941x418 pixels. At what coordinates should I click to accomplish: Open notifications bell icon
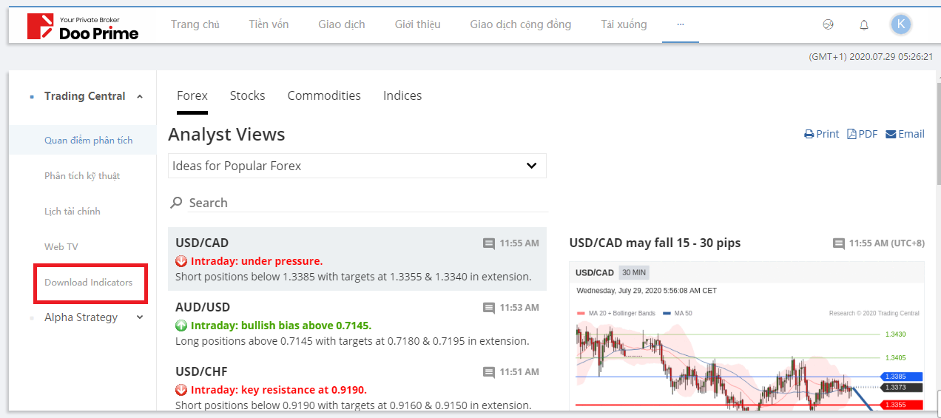(x=864, y=25)
